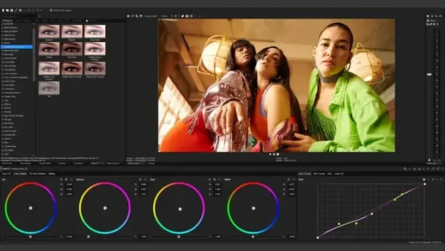The image size is (445, 251).
Task: Select the All Plugins tab
Action: click(x=7, y=21)
